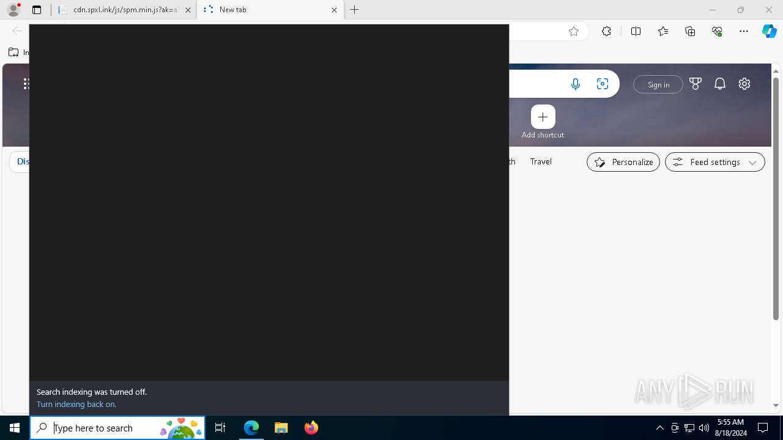This screenshot has width=783, height=440.
Task: Add a shortcut with plus tile
Action: [x=543, y=117]
